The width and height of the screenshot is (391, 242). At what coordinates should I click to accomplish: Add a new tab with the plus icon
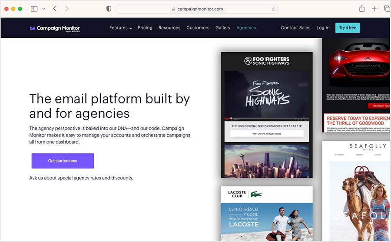pyautogui.click(x=374, y=9)
